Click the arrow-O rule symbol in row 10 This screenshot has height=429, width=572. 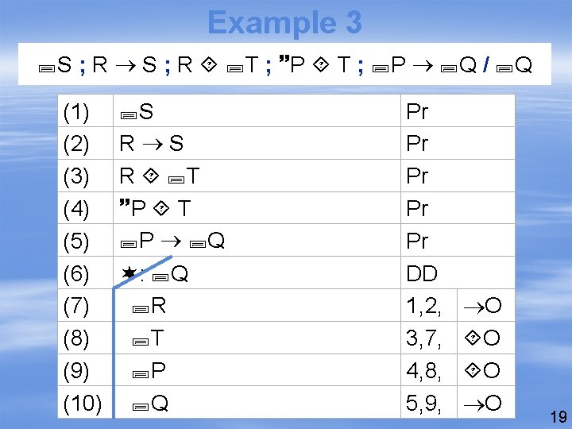[482, 404]
